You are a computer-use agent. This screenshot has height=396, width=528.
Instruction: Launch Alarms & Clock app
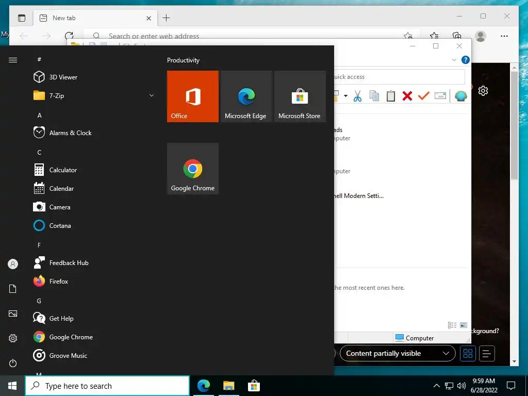tap(62, 133)
